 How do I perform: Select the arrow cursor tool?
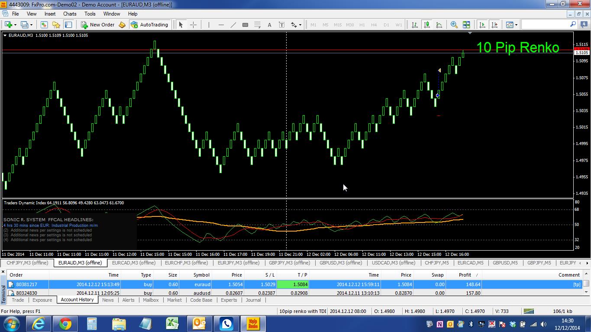pyautogui.click(x=181, y=25)
